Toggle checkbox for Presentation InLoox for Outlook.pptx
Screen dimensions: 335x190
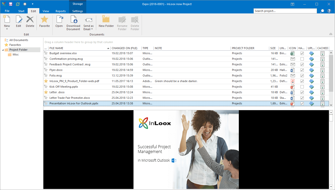click(302, 103)
